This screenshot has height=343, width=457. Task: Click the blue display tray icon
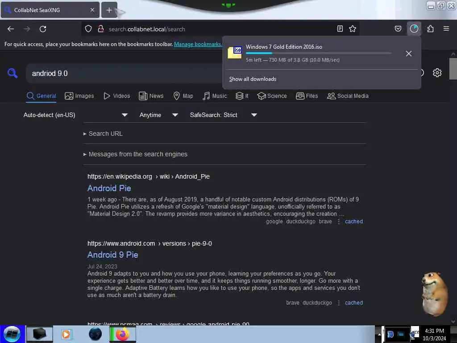[401, 334]
